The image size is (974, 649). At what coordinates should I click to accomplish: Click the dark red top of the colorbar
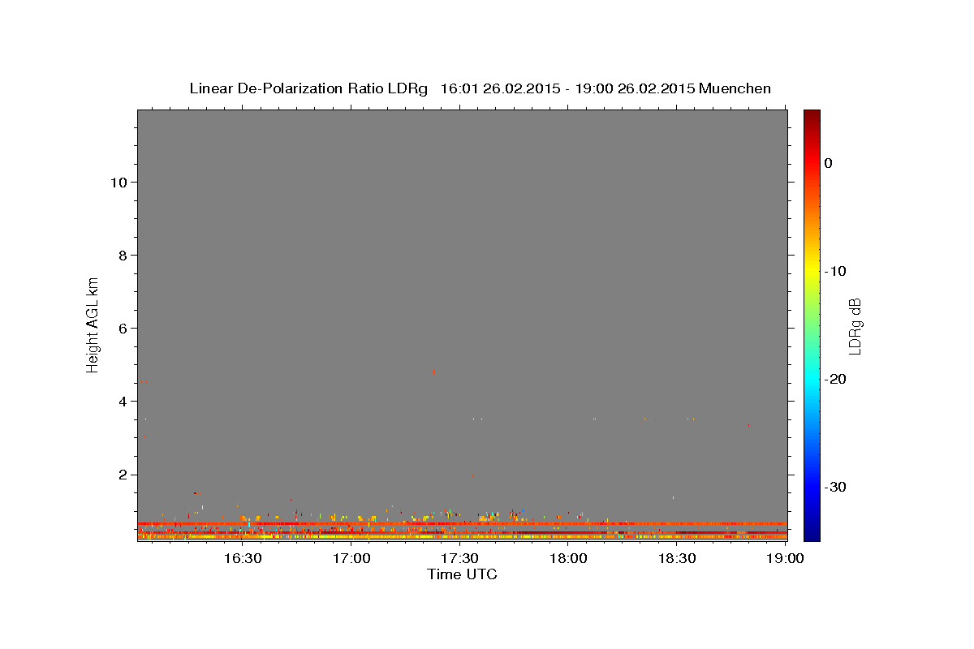point(812,118)
